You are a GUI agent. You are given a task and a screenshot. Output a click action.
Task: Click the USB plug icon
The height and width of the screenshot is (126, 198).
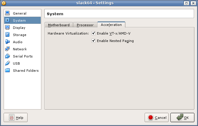click(7, 63)
